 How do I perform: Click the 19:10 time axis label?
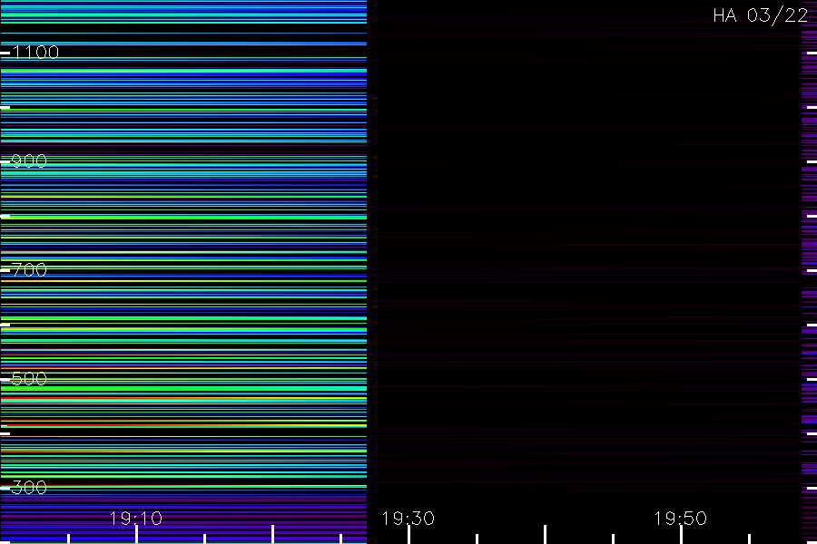tap(136, 518)
